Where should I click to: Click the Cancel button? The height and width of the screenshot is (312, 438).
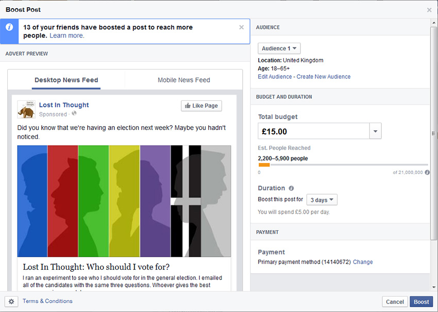tap(395, 302)
